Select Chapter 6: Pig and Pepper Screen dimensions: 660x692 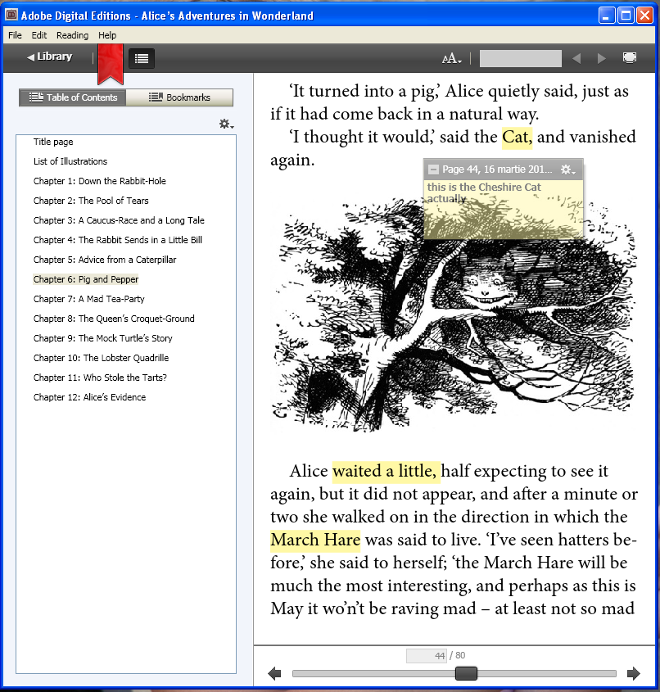pos(86,279)
